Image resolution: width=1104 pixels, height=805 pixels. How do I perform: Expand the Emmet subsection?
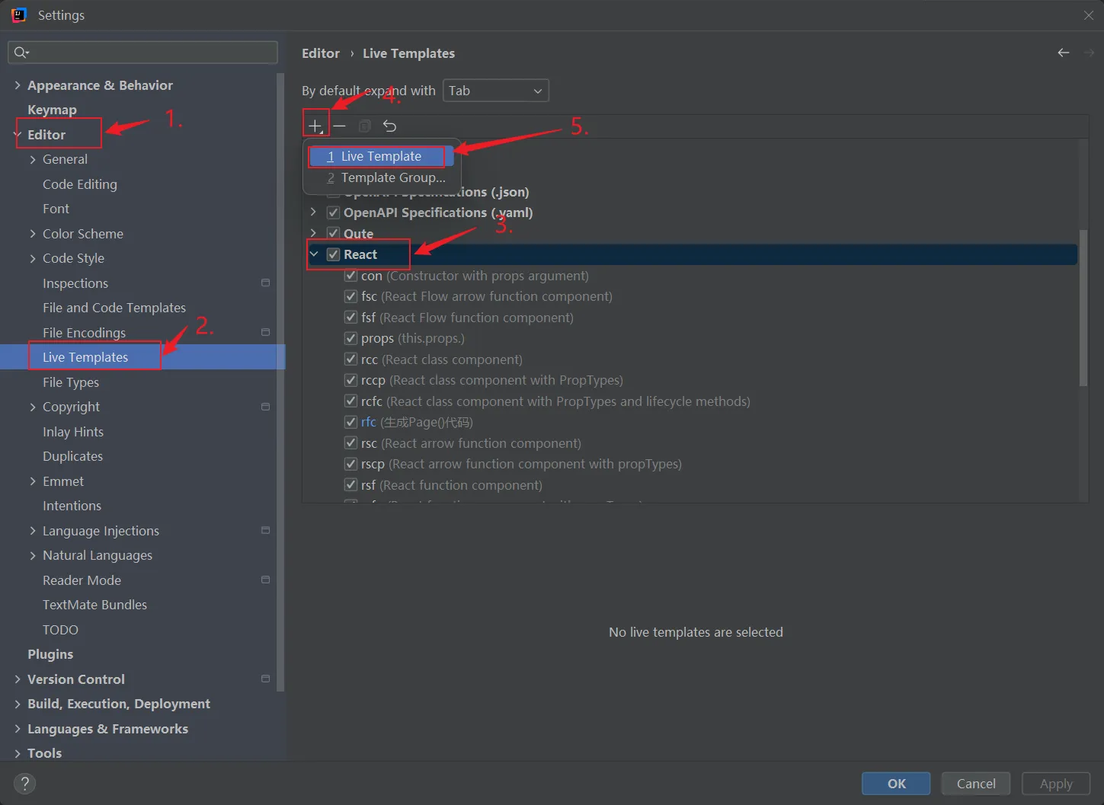coord(33,481)
